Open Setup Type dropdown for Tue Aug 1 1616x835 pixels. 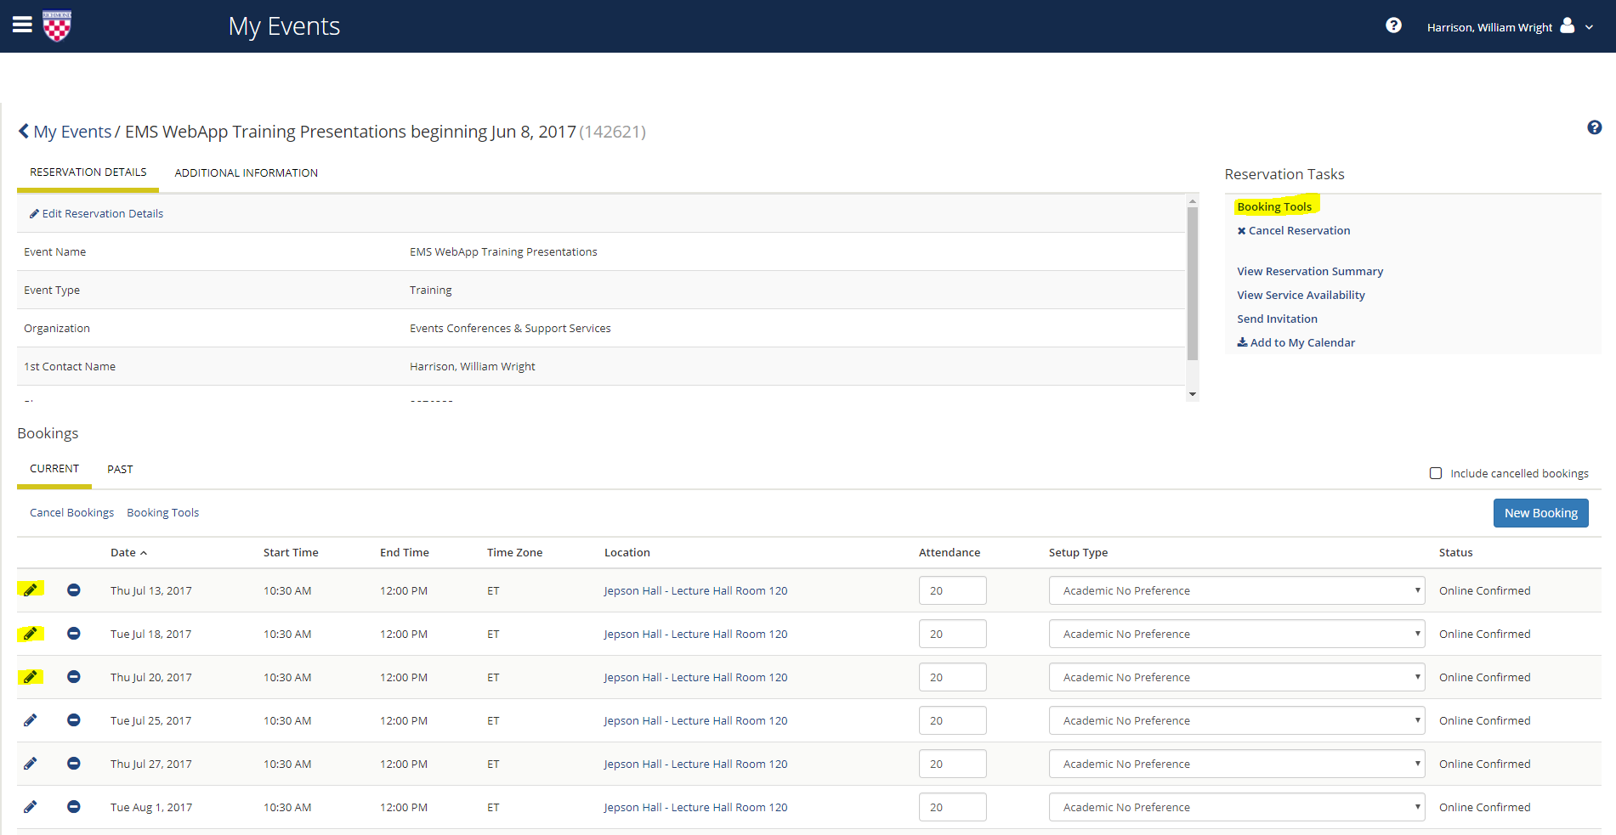(1237, 807)
